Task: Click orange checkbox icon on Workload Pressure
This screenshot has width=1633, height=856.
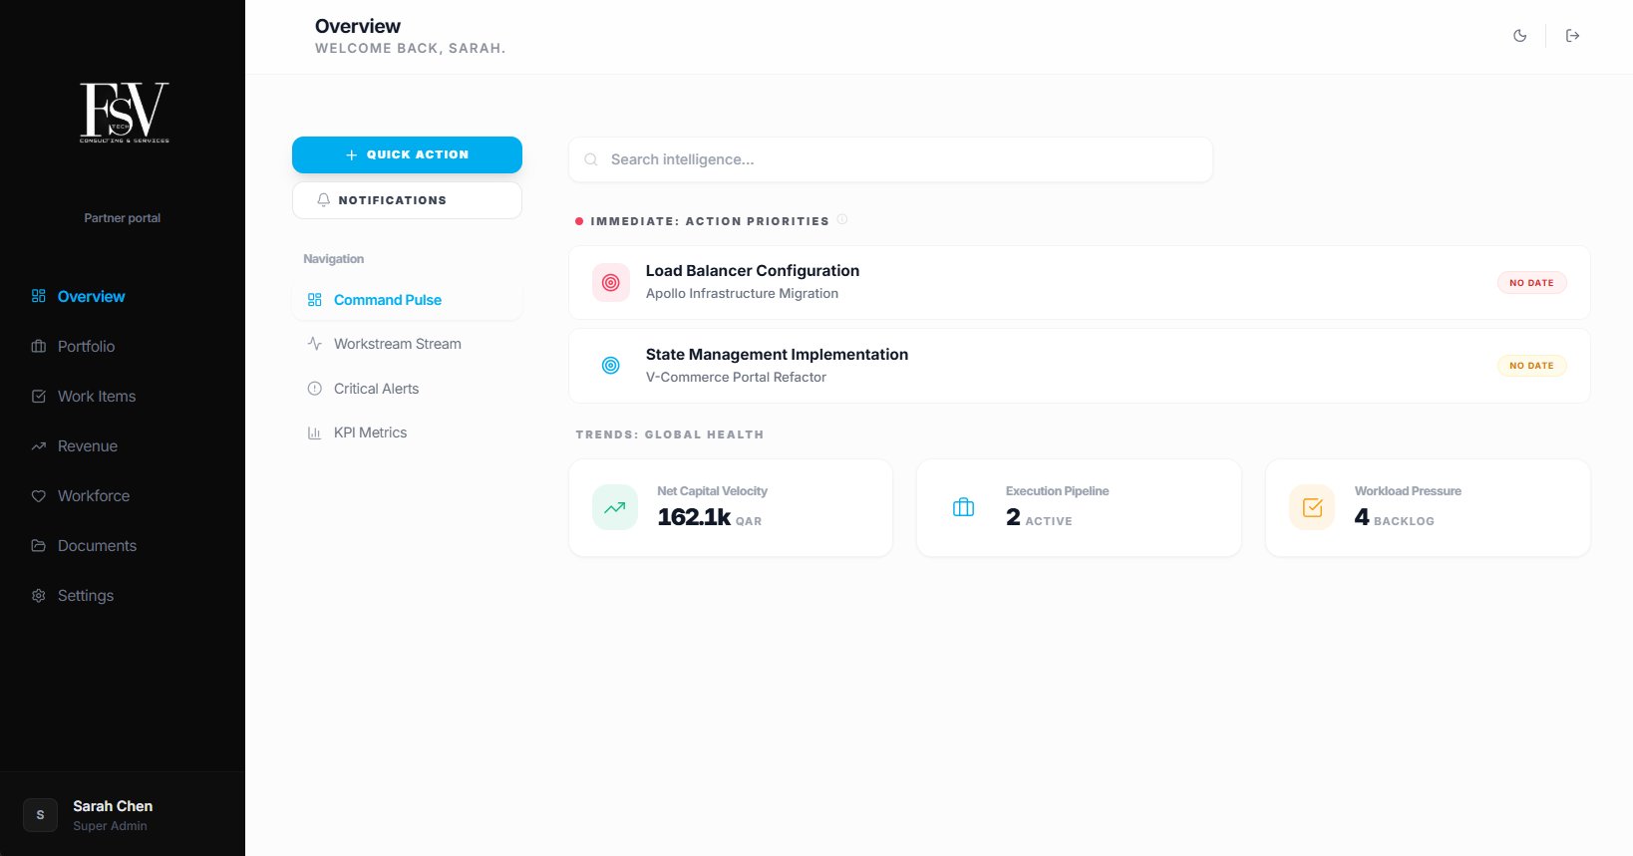Action: pos(1312,507)
